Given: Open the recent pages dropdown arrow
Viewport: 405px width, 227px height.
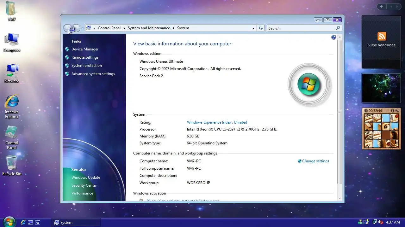Looking at the screenshot, I should 83,28.
